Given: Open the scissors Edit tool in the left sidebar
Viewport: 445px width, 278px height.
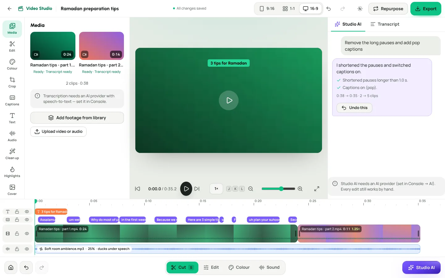Looking at the screenshot, I should [x=12, y=47].
